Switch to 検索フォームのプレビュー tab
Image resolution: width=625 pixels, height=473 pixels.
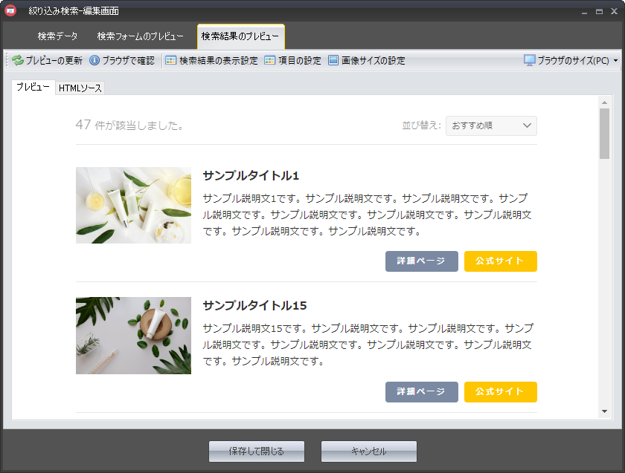[140, 36]
